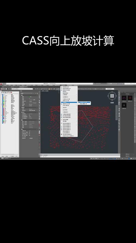Screen dimensions: 136x243
Task: Choose the T text annotation tile
Action: pos(124,106)
